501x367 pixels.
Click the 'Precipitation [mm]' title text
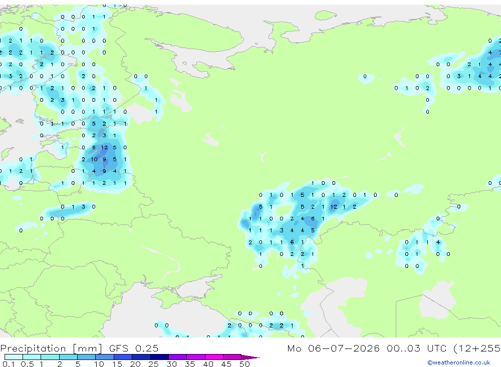coord(51,348)
